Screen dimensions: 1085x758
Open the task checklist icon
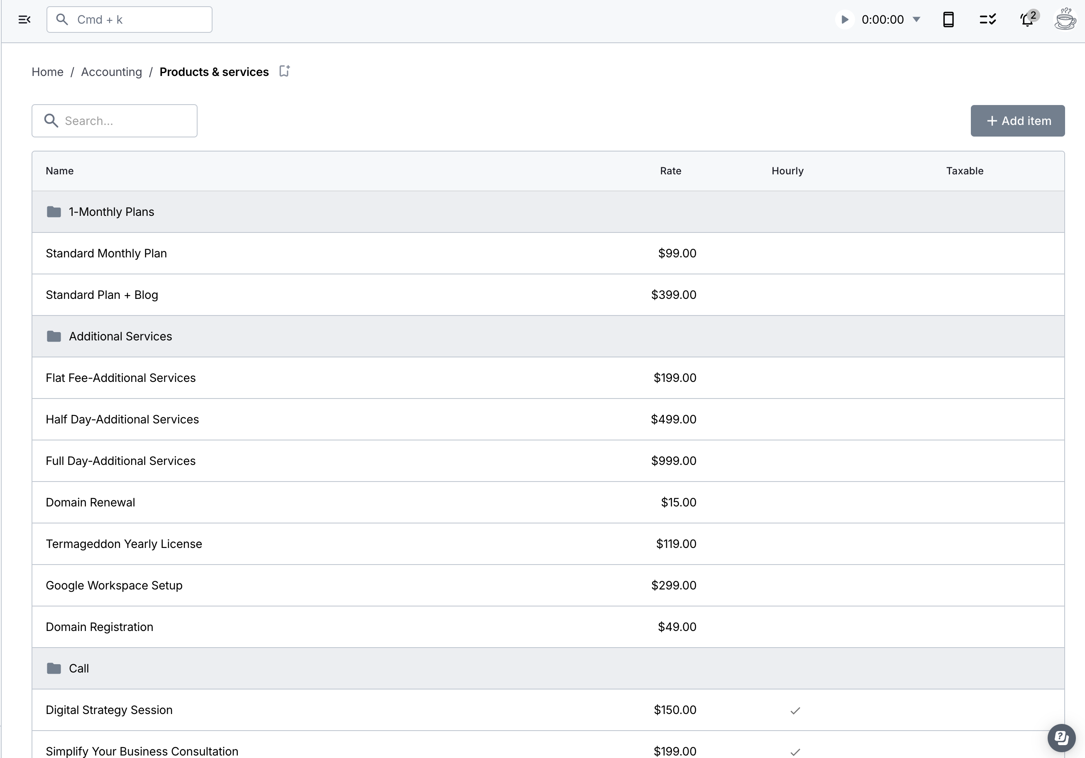[987, 20]
